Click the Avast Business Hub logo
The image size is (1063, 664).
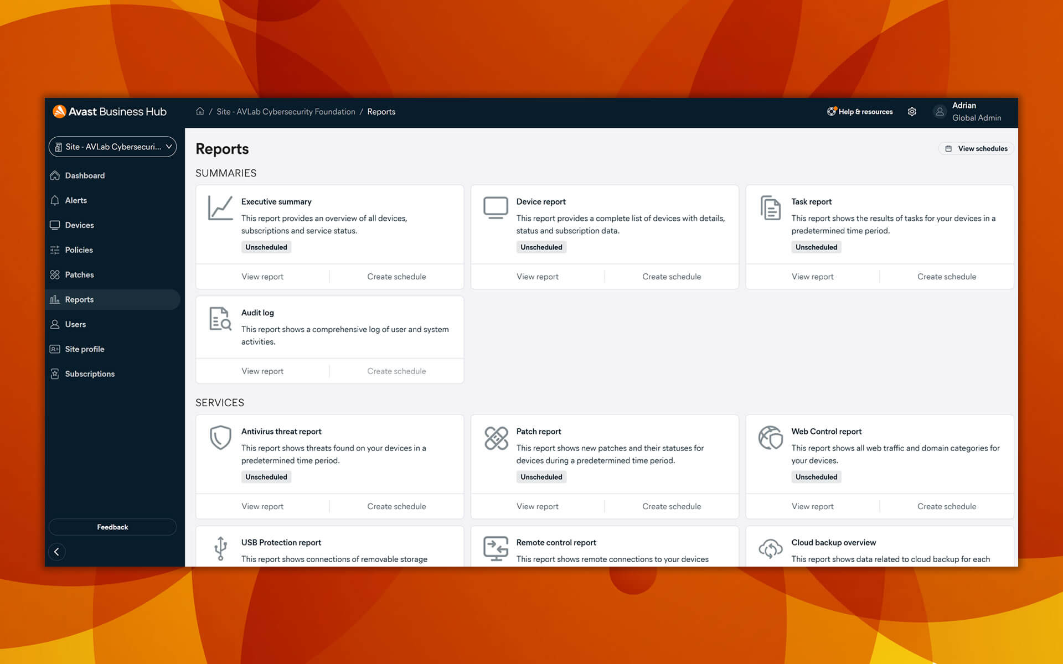[x=110, y=112]
